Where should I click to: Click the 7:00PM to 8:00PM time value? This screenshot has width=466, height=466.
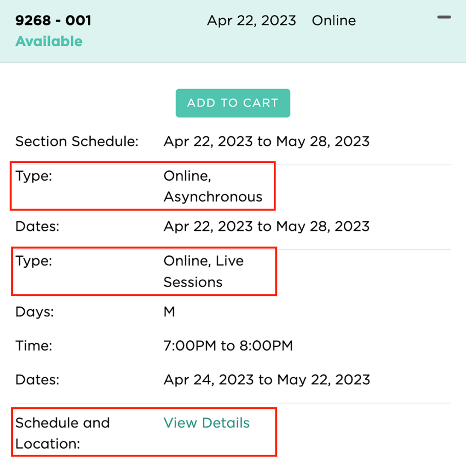tap(228, 346)
